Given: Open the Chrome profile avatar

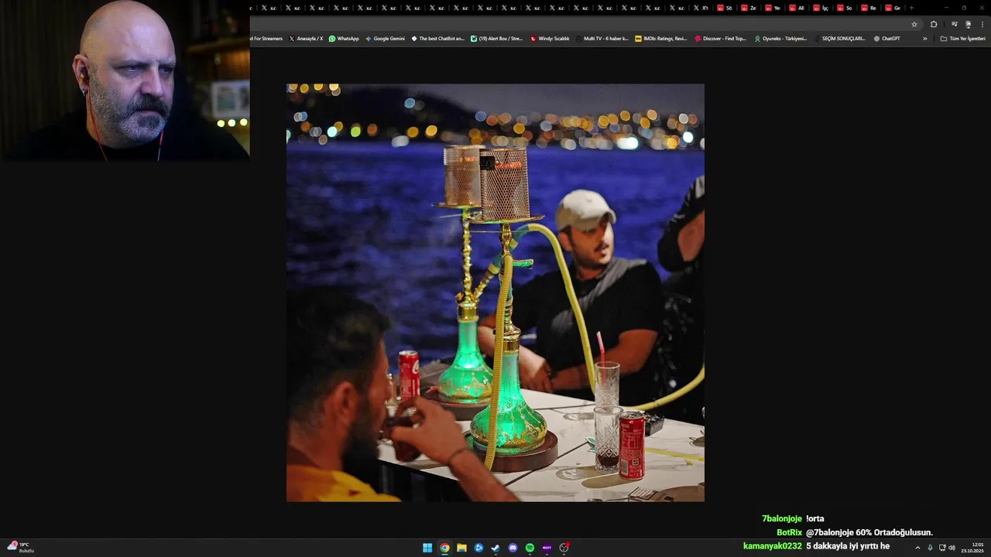Looking at the screenshot, I should click(x=968, y=24).
